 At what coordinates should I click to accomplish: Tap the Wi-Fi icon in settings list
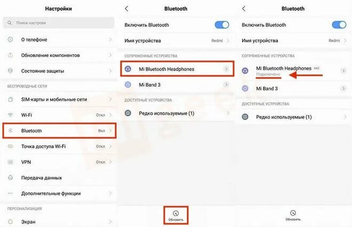(10, 115)
